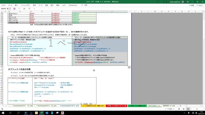This screenshot has width=205, height=115.
Task: Click the 共有 share button
Action: 192,5
